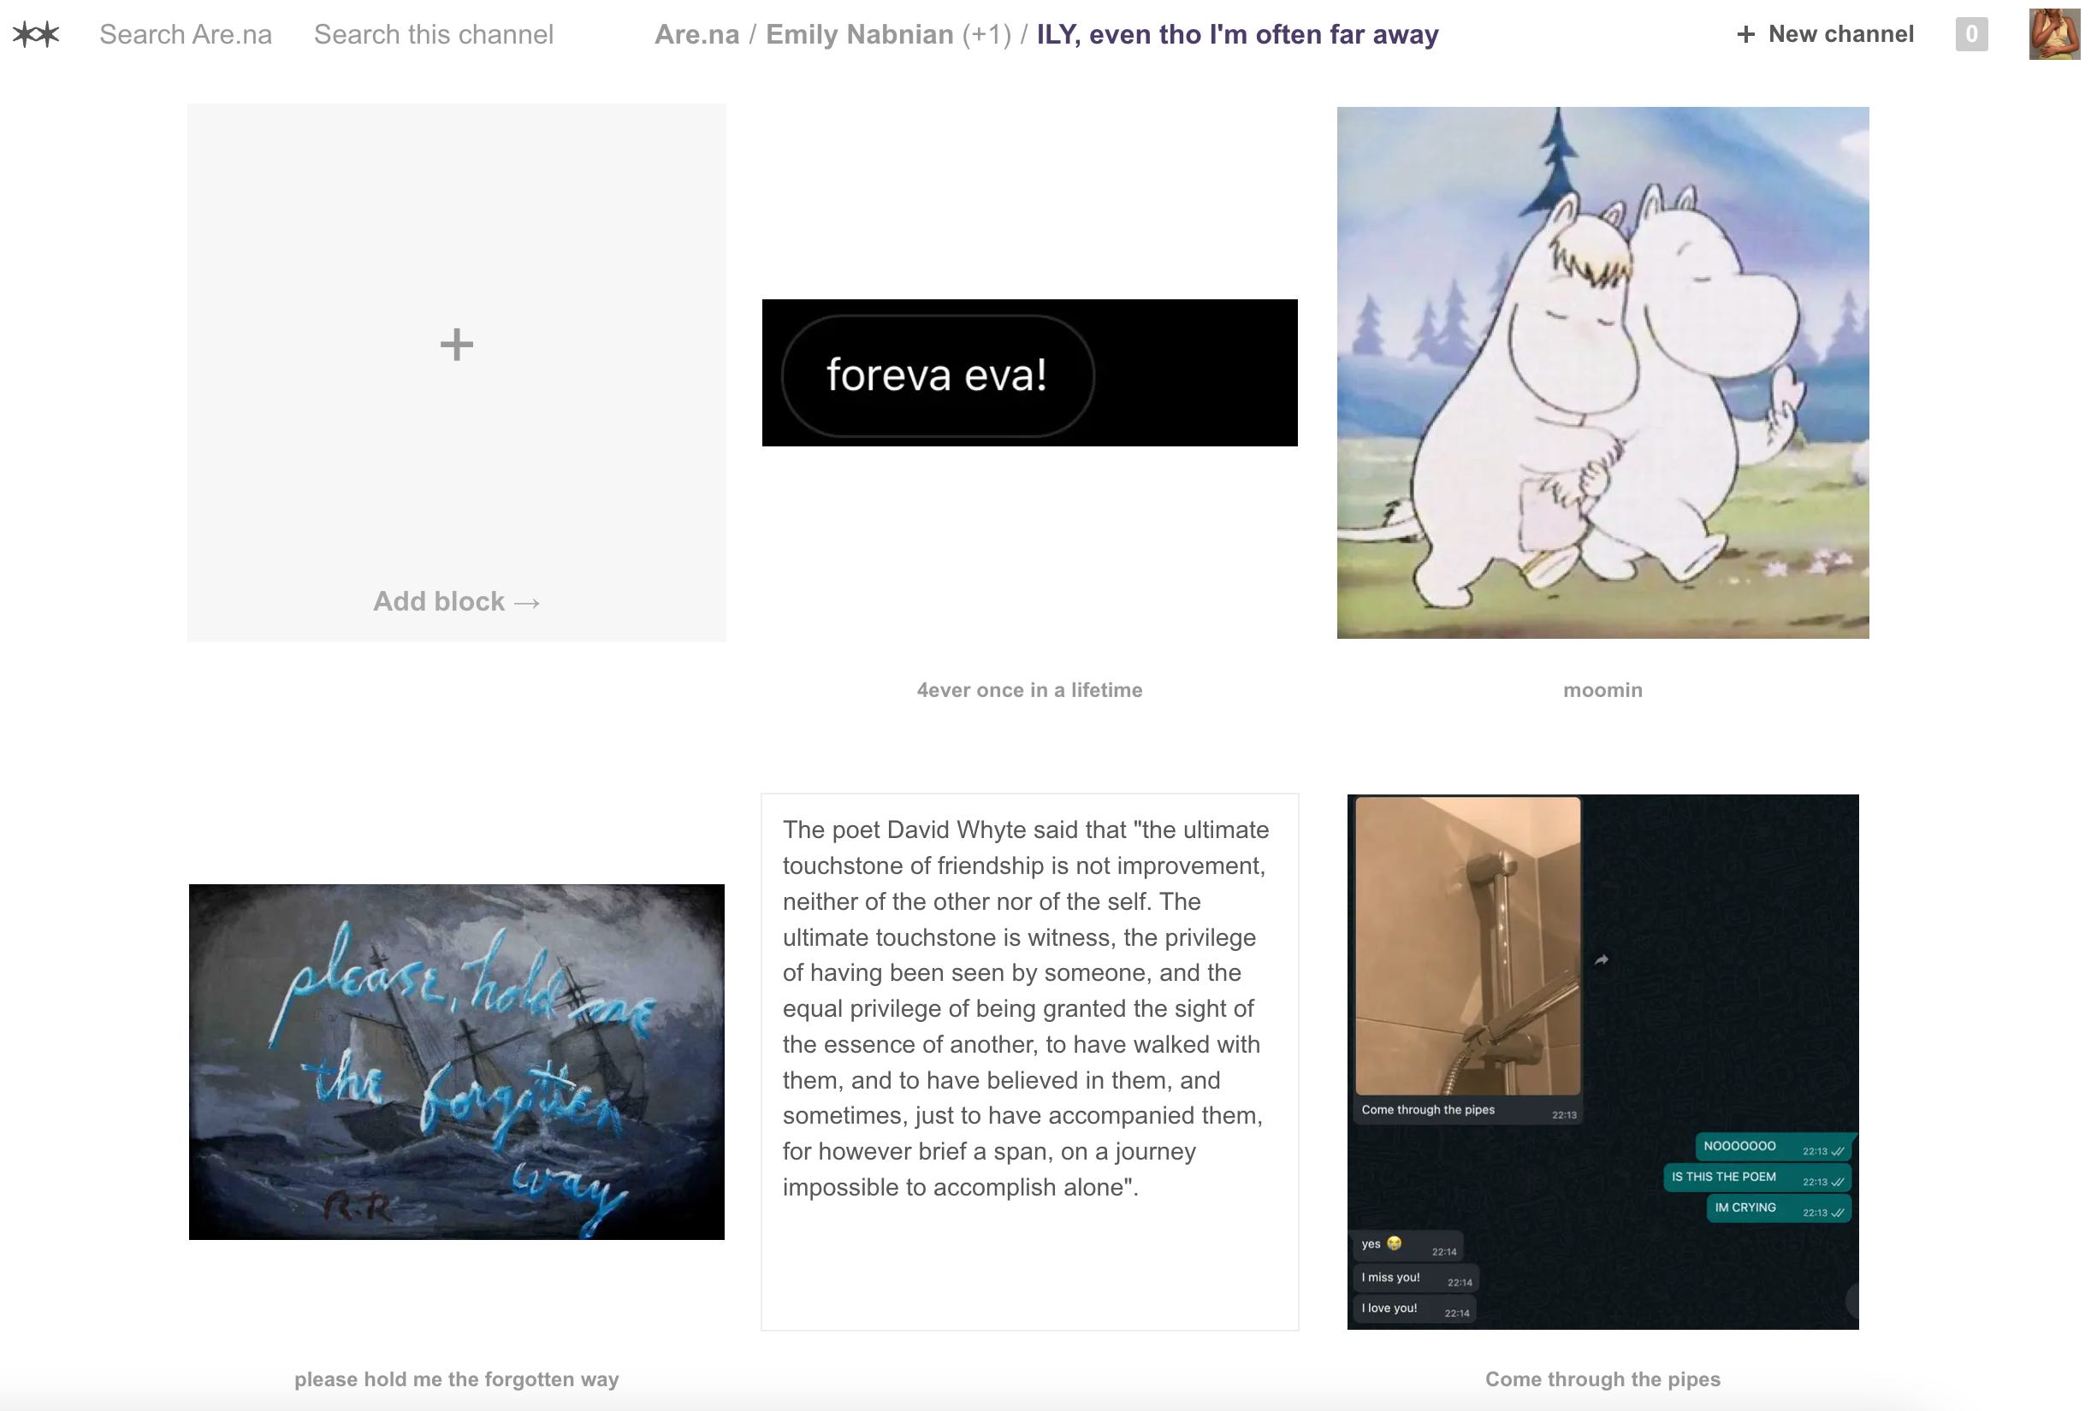Click the 4ever once in a lifetime caption
2091x1411 pixels.
1029,690
